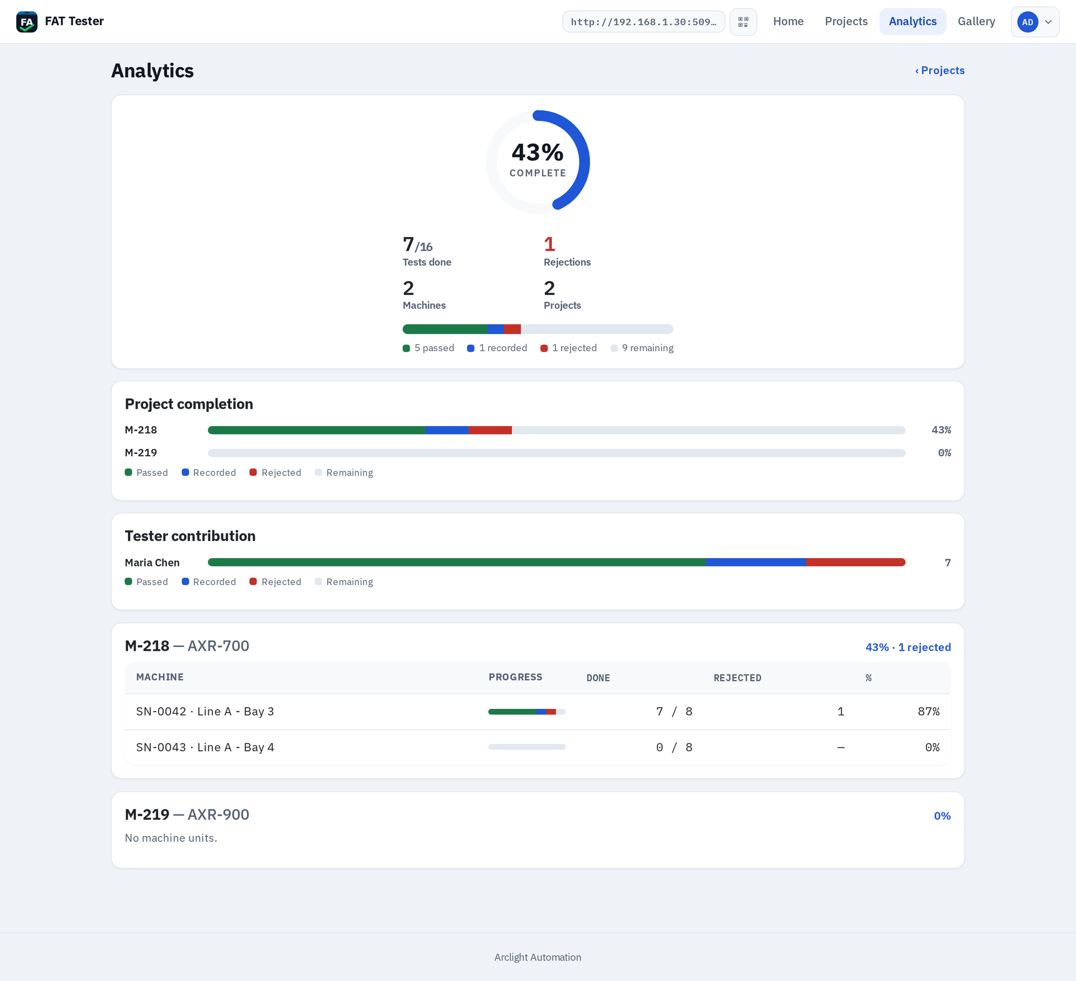Viewport: 1076px width, 981px height.
Task: Go to the Home tab
Action: 788,22
